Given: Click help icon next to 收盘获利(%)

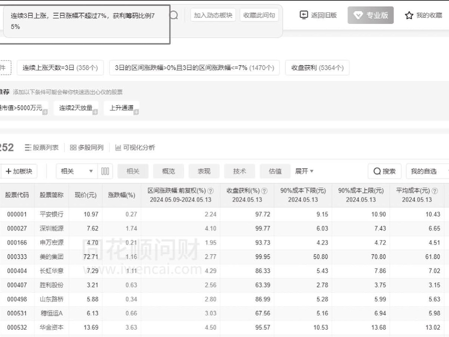Looking at the screenshot, I should (265, 191).
